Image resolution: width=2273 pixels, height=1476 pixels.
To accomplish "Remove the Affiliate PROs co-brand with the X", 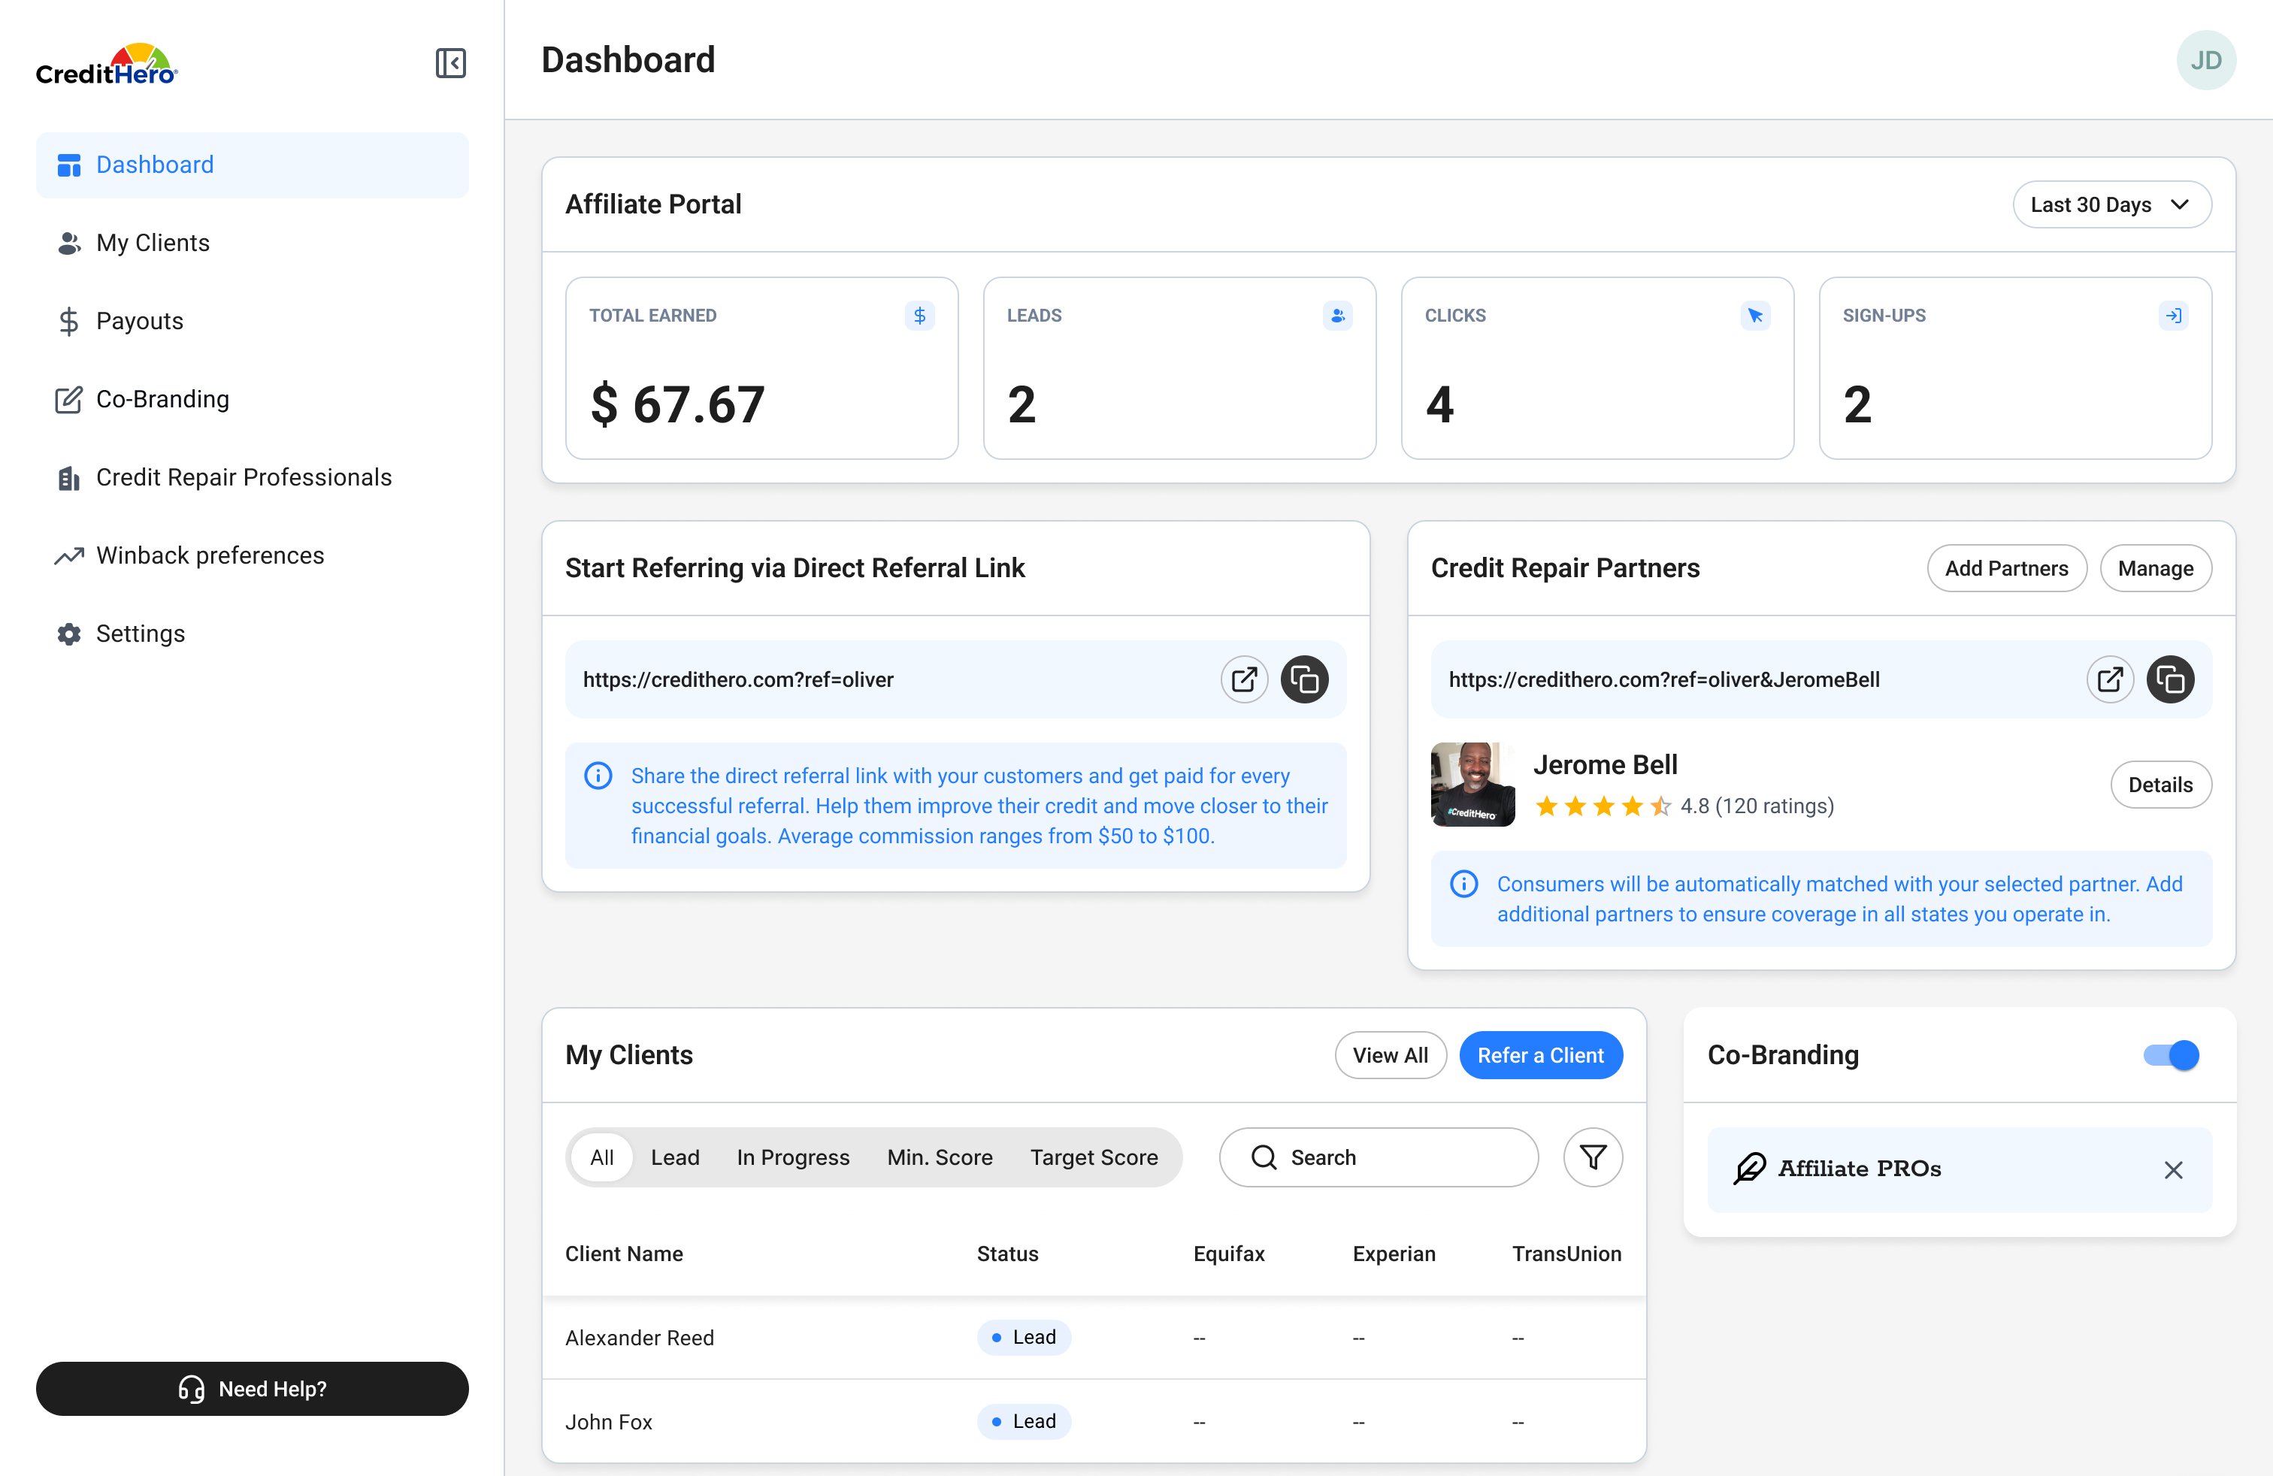I will pos(2173,1169).
